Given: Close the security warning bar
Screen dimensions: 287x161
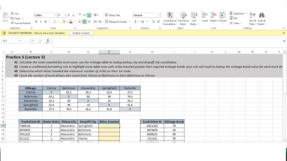Looking at the screenshot, I should pyautogui.click(x=284, y=33).
